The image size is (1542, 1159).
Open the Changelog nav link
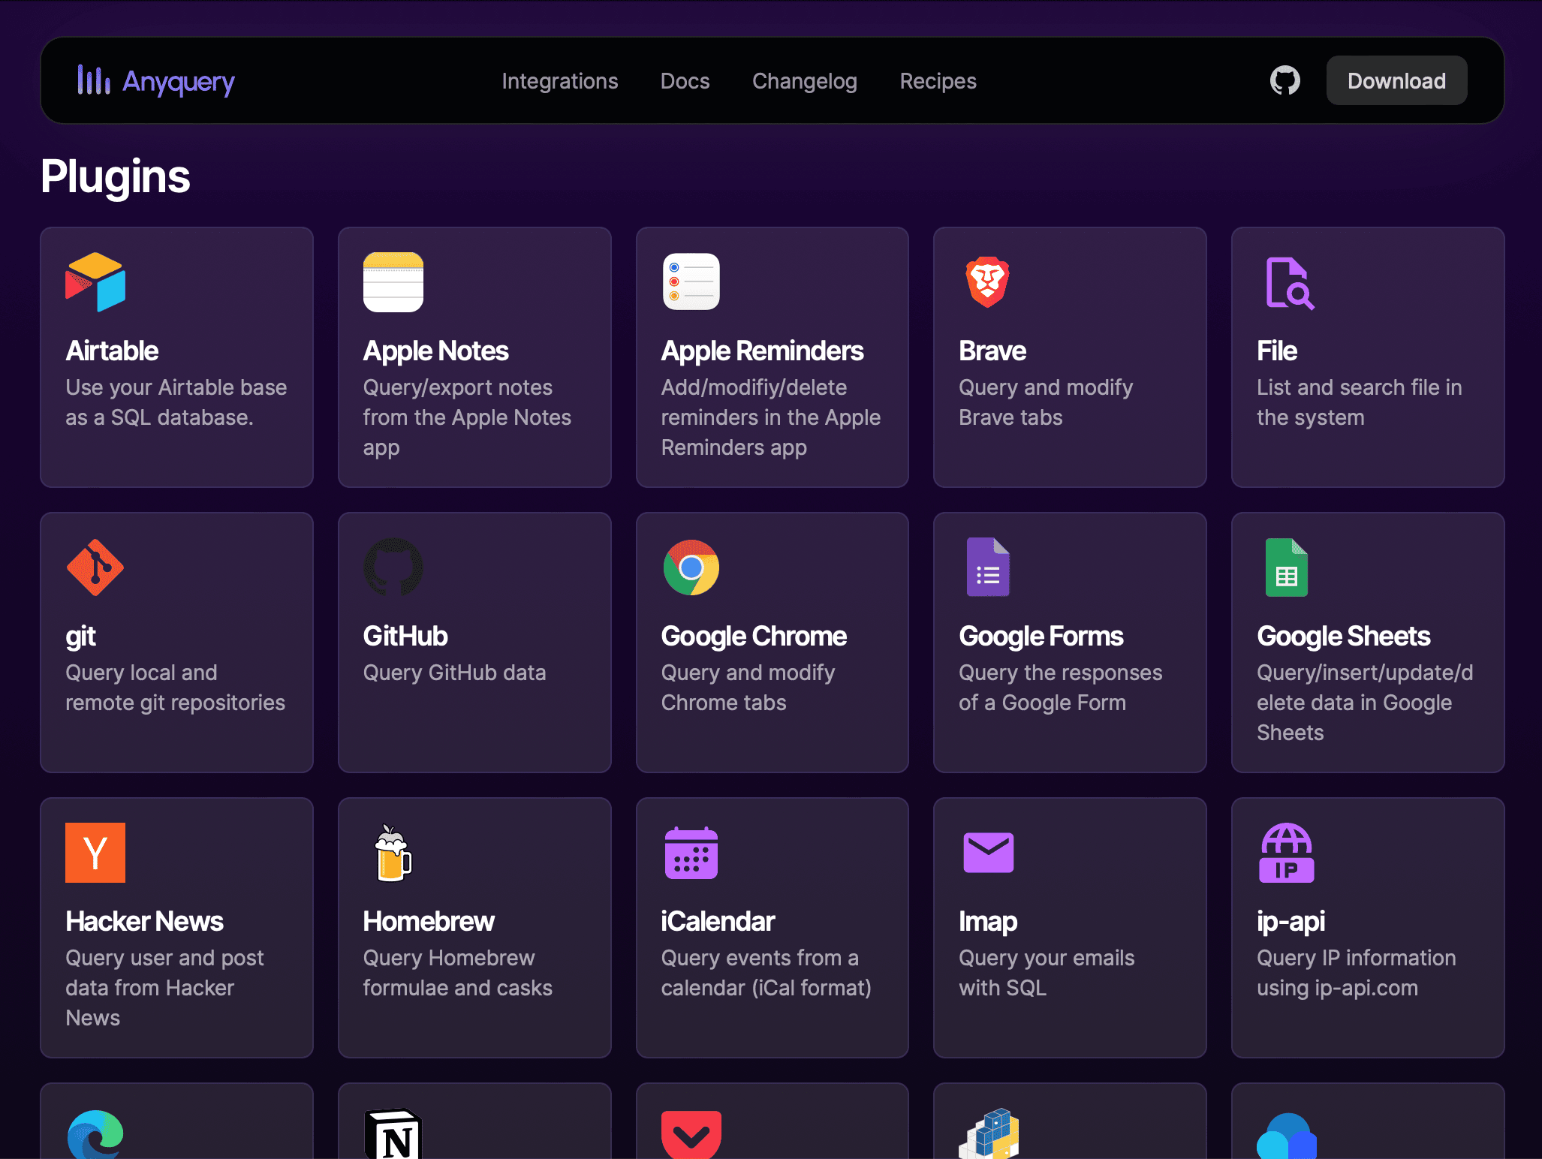click(804, 81)
